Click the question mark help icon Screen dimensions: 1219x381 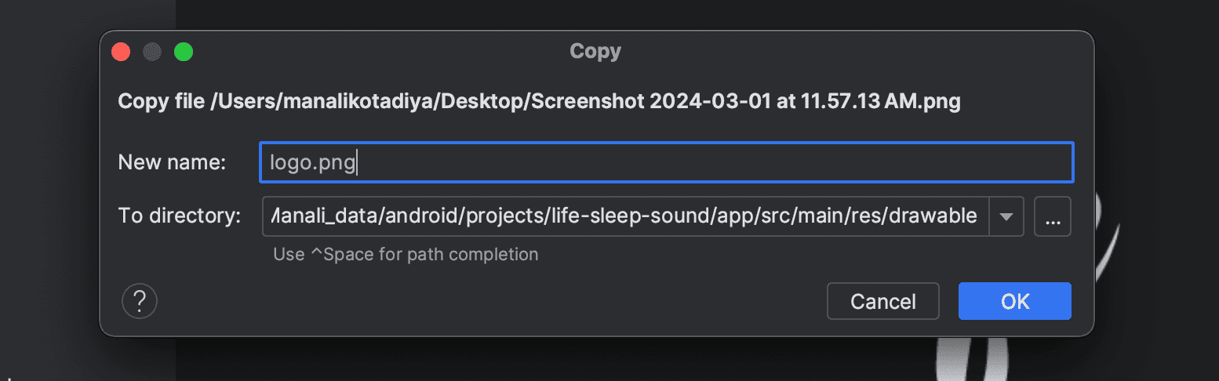coord(140,300)
